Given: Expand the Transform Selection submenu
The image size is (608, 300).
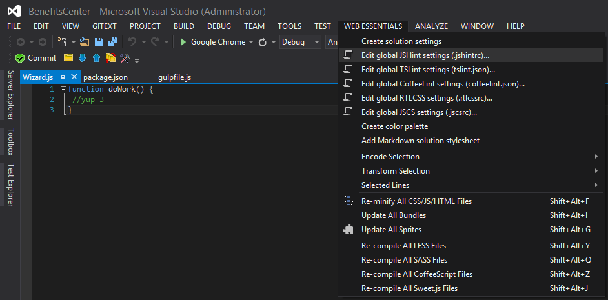Looking at the screenshot, I should pos(596,171).
